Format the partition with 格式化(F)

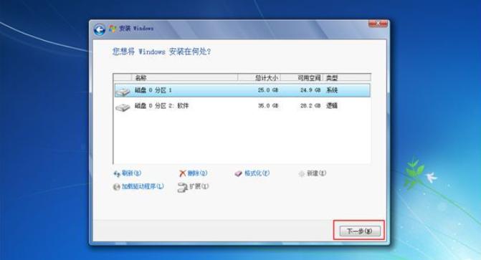[x=257, y=173]
